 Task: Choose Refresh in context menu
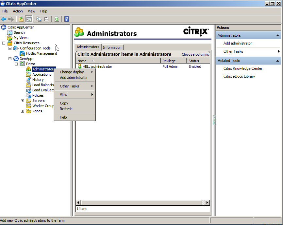click(75, 109)
